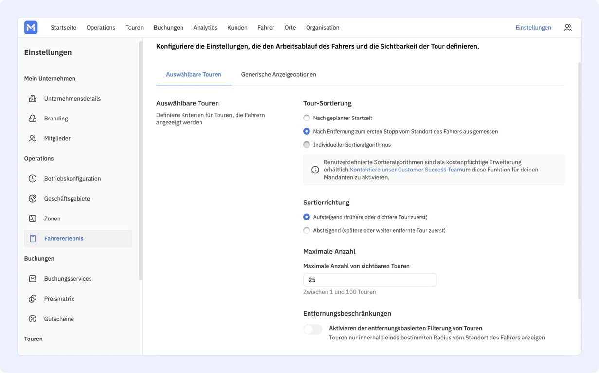Open Touren in top navigation

(x=134, y=28)
